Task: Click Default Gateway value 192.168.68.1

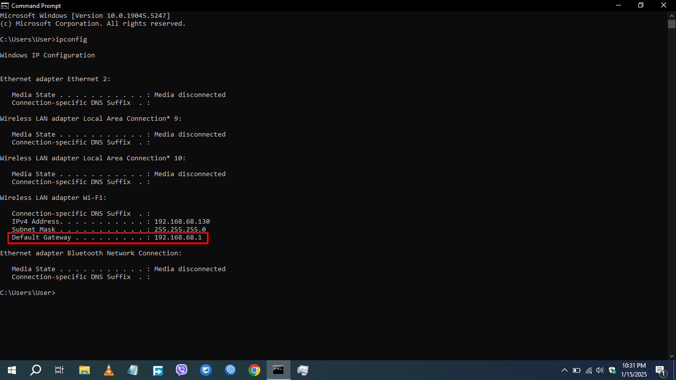Action: (178, 237)
